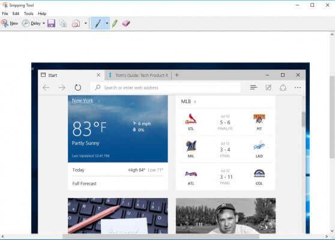Image resolution: width=335 pixels, height=240 pixels.
Task: Open the Help menu
Action: (42, 13)
